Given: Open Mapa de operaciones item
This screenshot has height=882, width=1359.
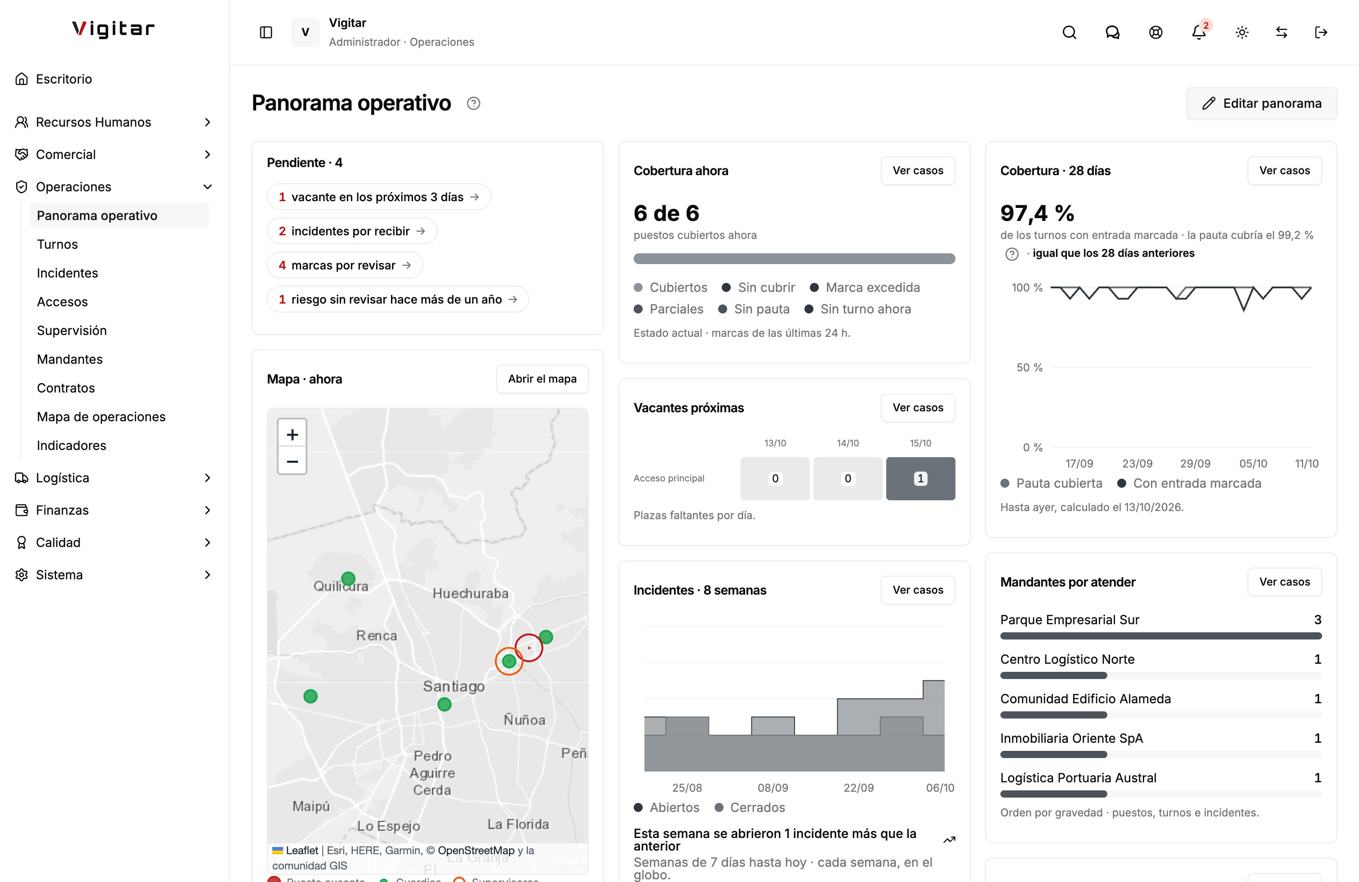Looking at the screenshot, I should pos(120,416).
